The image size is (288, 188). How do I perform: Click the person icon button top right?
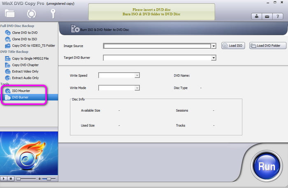257,16
